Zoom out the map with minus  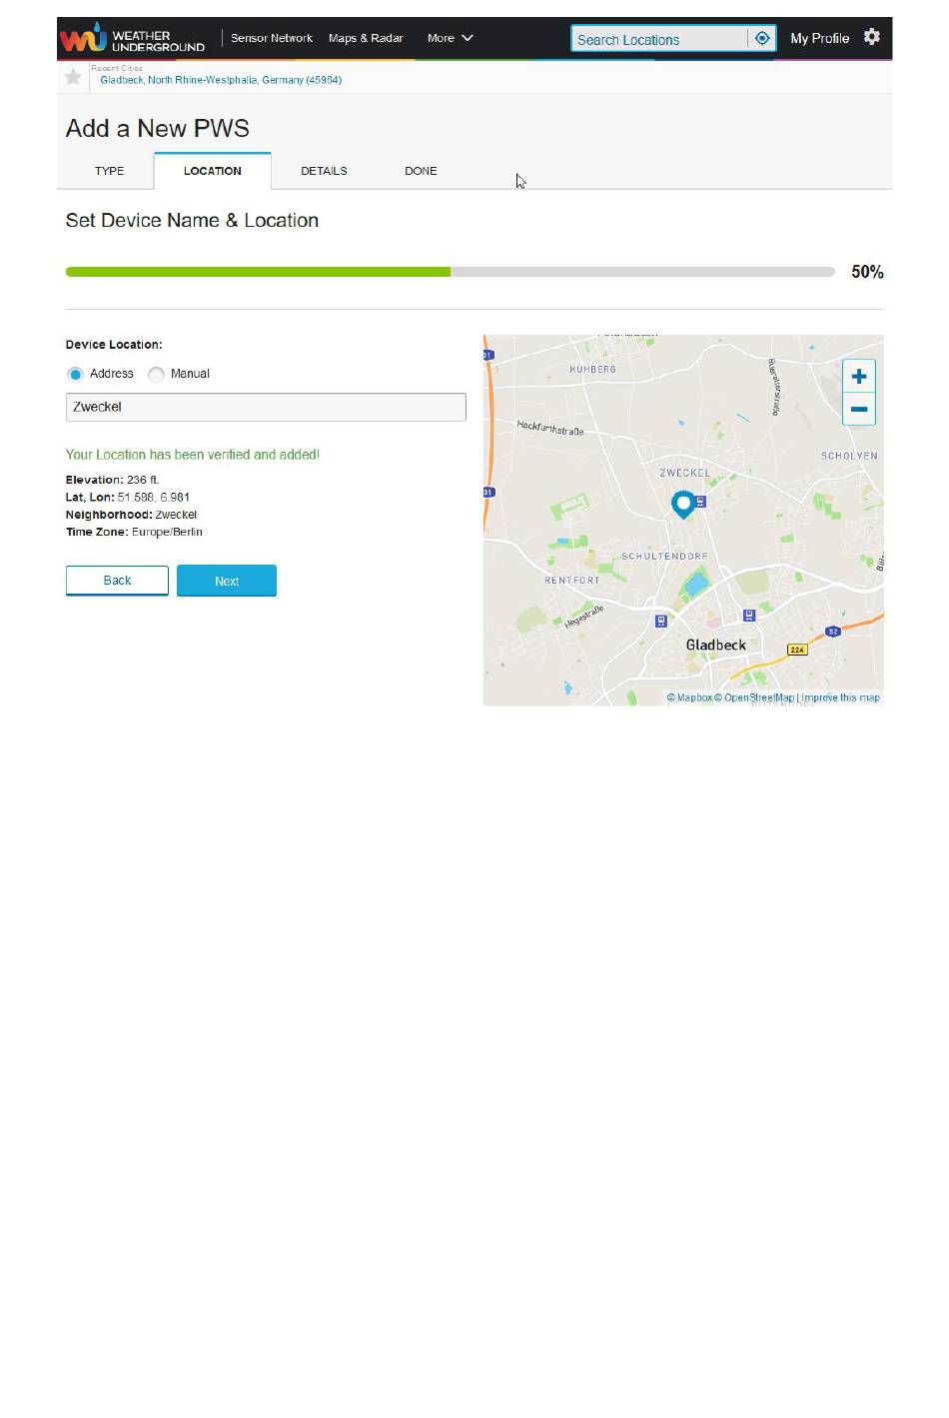tap(859, 409)
